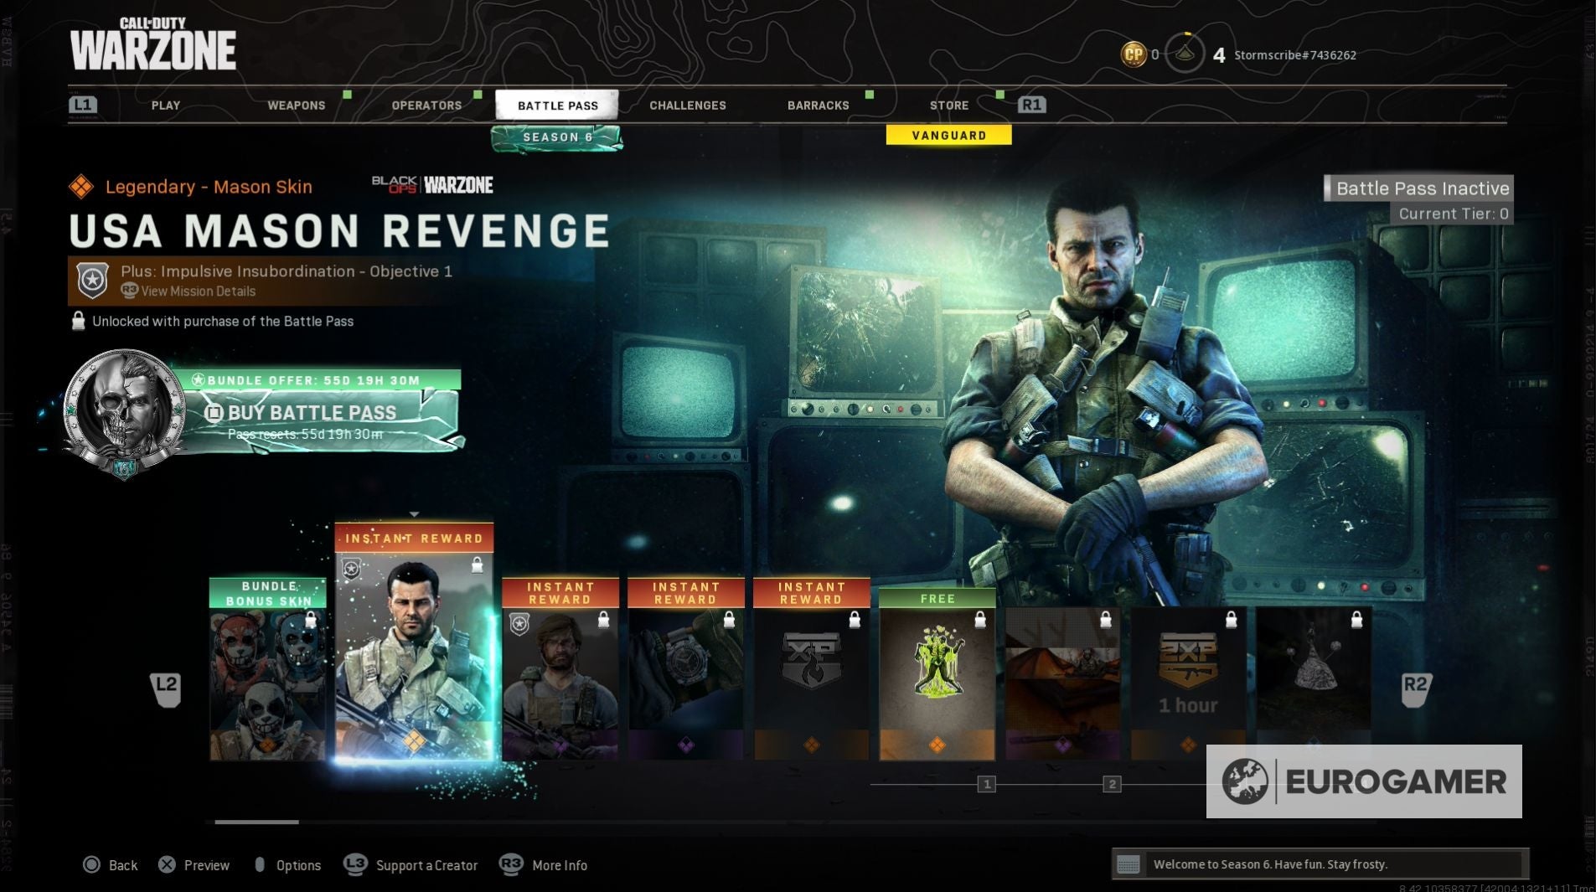
Task: Click tier 2 marker on track
Action: (x=1112, y=785)
